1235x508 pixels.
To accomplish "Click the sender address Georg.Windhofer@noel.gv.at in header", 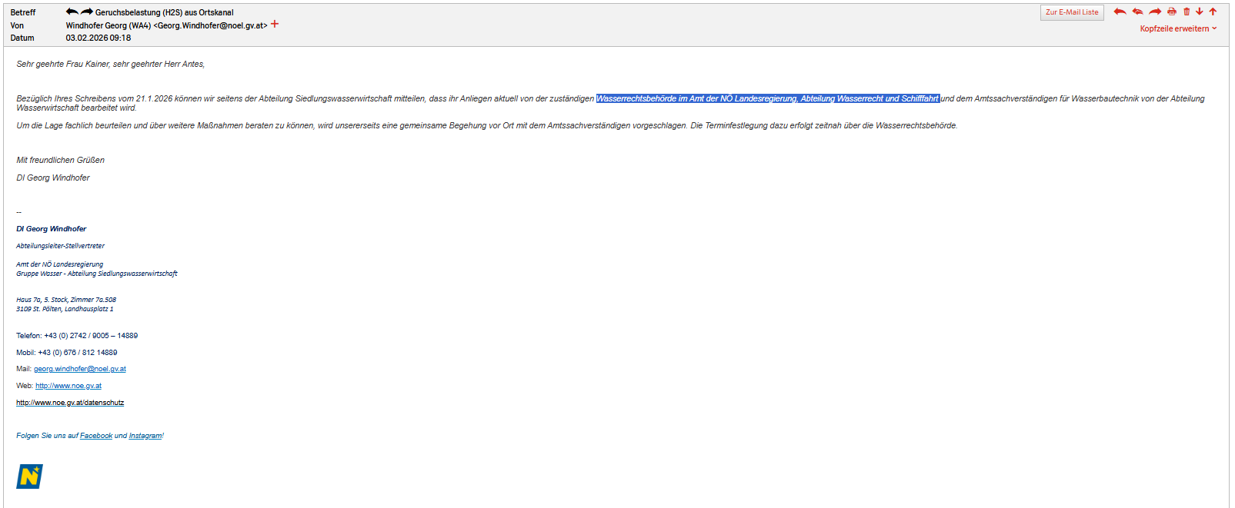I will [212, 25].
